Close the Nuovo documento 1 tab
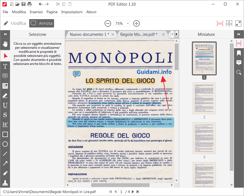244x196 pixels. [113, 34]
